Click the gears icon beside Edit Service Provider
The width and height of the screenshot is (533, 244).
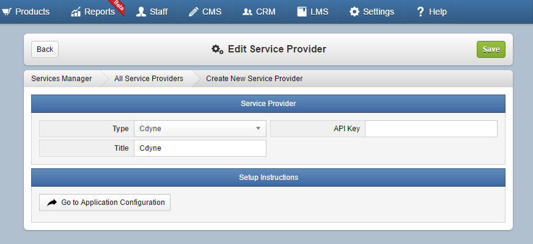tap(218, 49)
